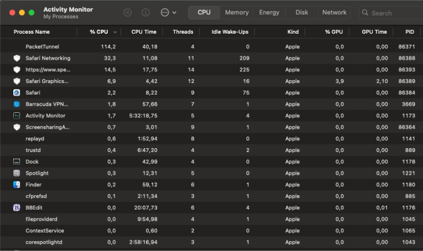
Task: Click the Finder face icon
Action: coord(17,185)
